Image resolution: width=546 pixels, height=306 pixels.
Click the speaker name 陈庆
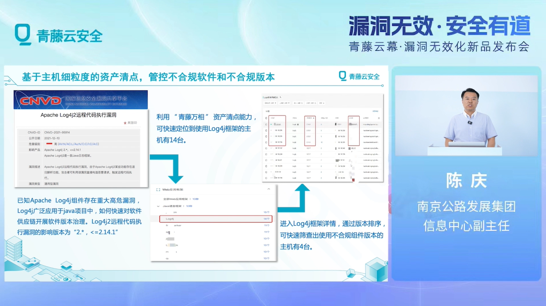point(466,180)
